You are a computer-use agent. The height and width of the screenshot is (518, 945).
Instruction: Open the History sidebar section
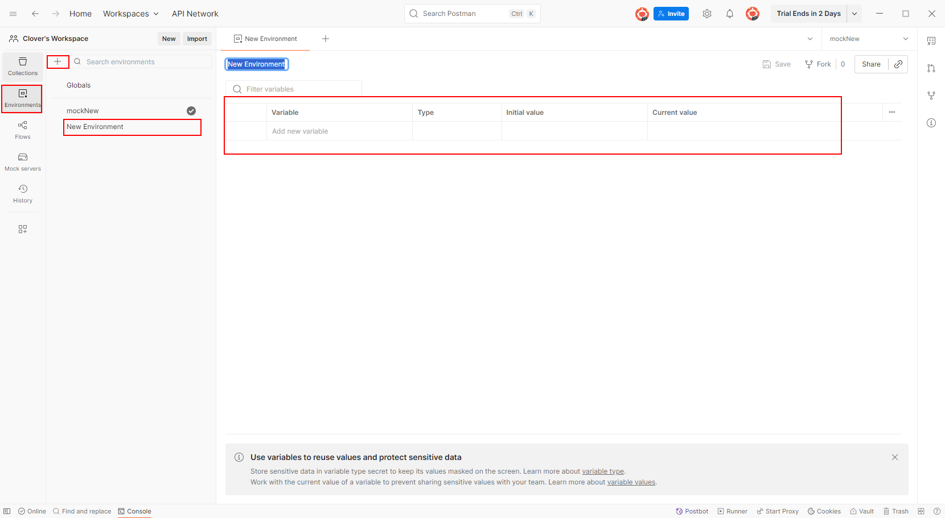[23, 194]
